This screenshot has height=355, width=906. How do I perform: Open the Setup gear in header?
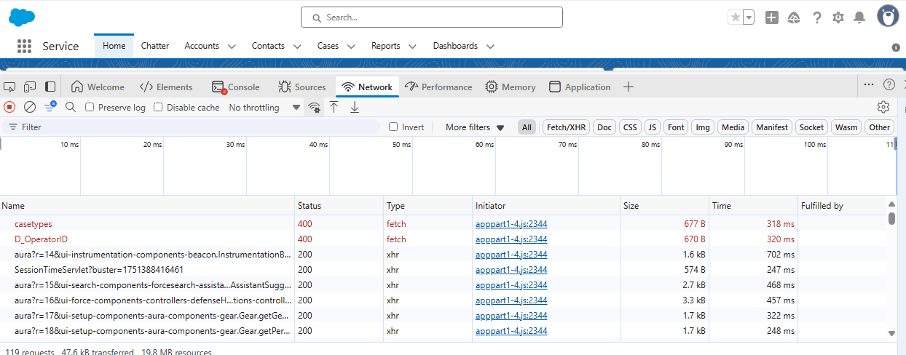pos(838,17)
